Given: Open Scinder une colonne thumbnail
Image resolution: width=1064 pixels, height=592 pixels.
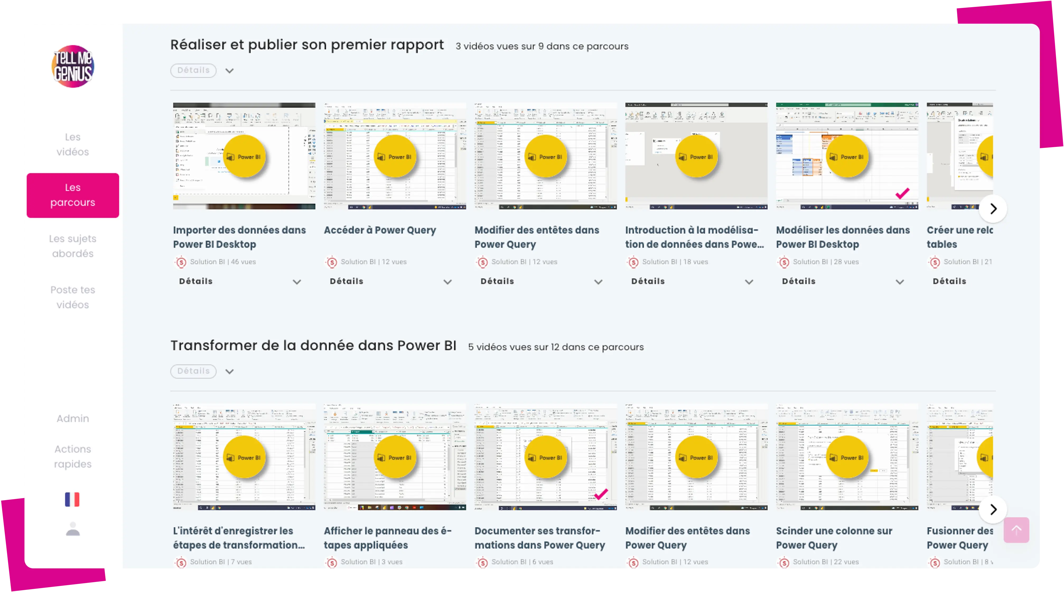Looking at the screenshot, I should click(847, 457).
